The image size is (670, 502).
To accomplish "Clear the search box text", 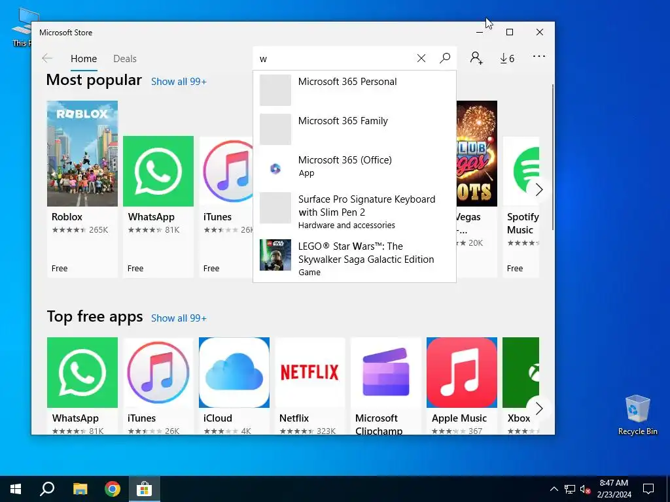I will click(421, 58).
